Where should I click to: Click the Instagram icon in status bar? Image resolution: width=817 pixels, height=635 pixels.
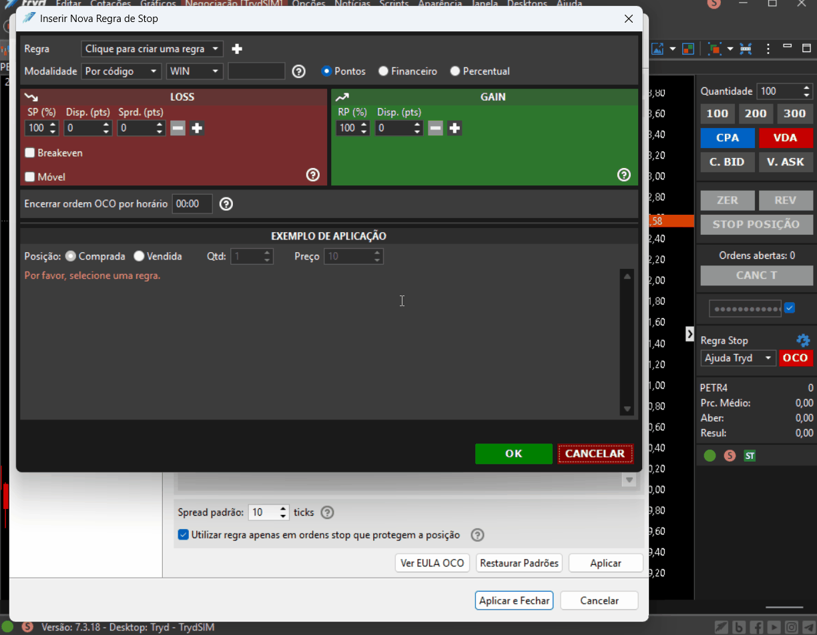pyautogui.click(x=791, y=627)
